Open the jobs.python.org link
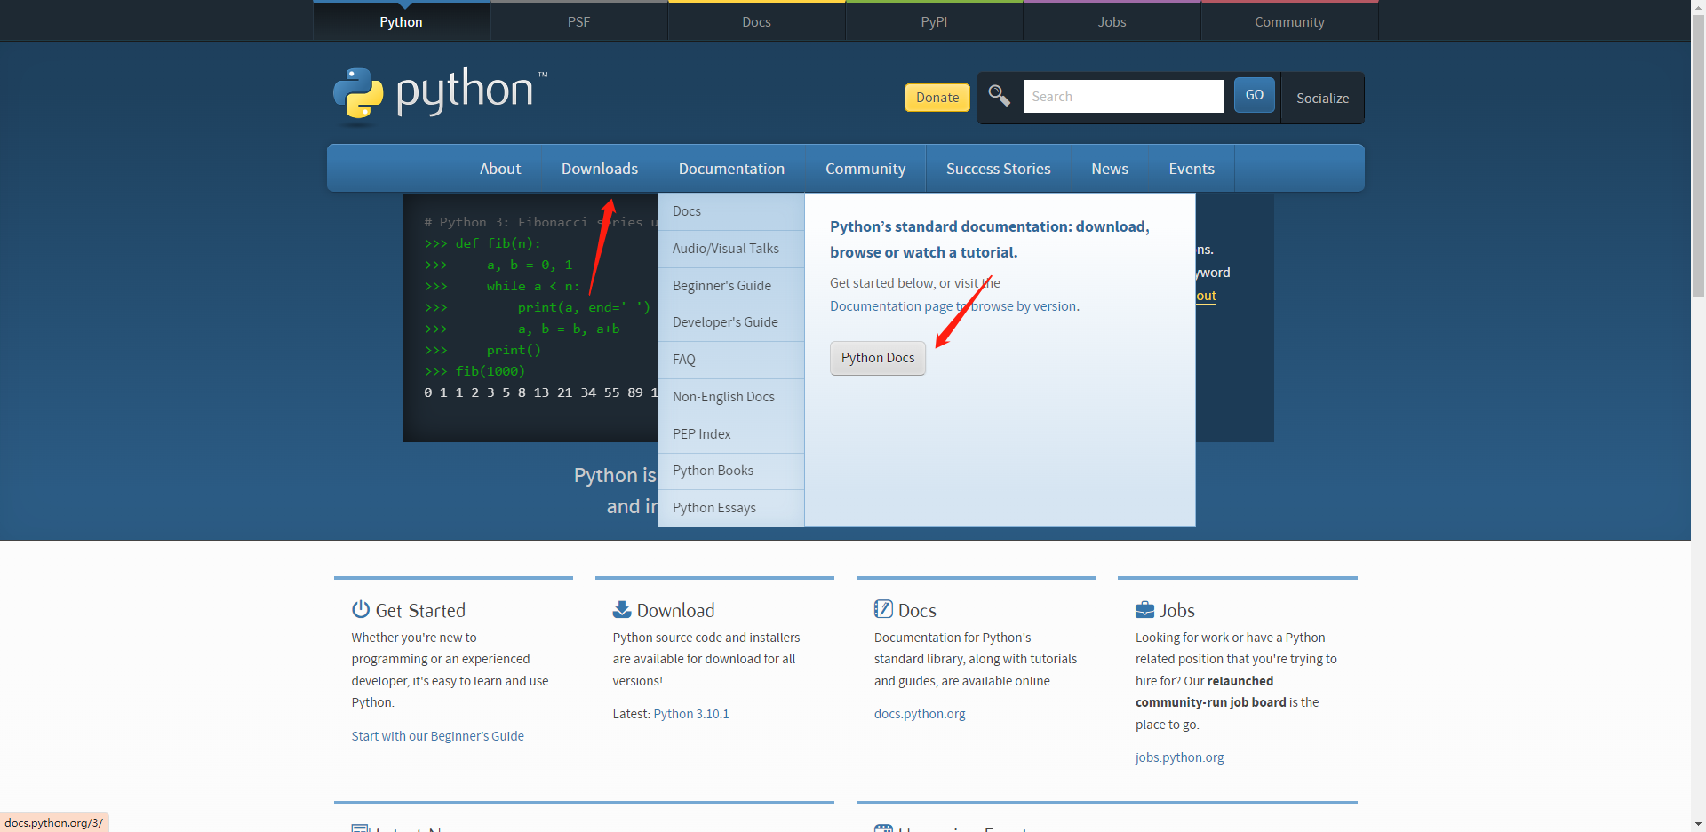1706x832 pixels. (x=1179, y=757)
